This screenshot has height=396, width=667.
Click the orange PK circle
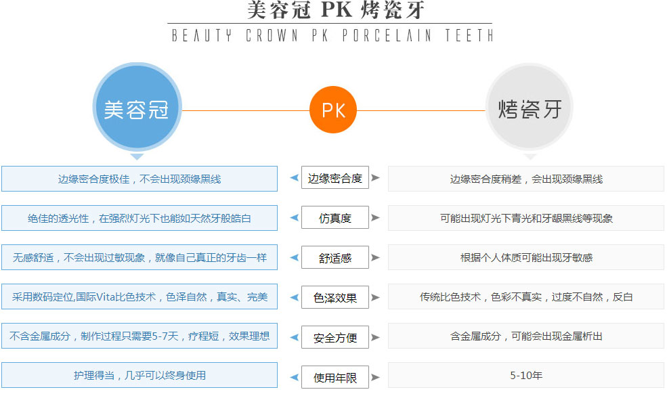[x=332, y=110]
